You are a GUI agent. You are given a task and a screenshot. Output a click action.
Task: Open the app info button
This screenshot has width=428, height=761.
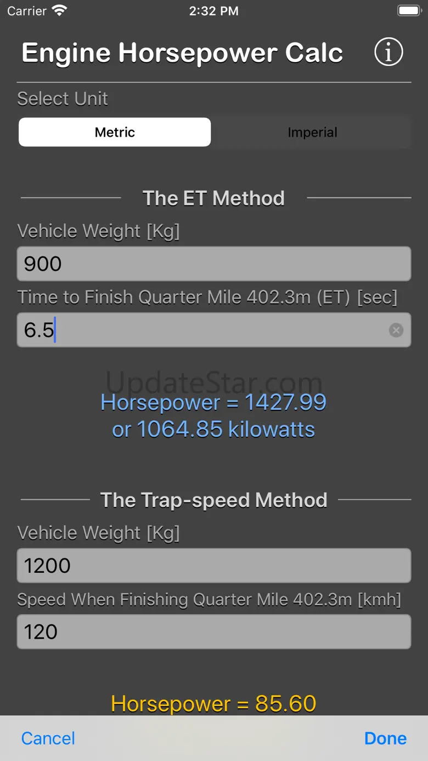pyautogui.click(x=388, y=52)
